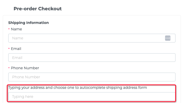Image resolution: width=184 pixels, height=103 pixels.
Task: Click the address autocomplete instruction text
Action: click(77, 88)
